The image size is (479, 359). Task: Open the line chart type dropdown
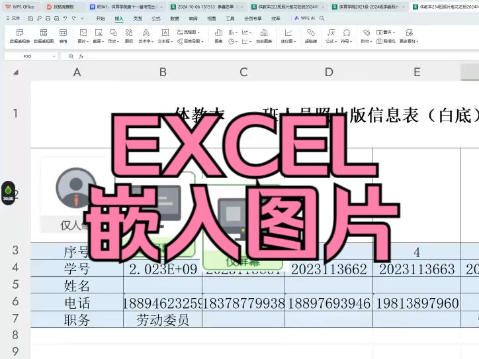[x=247, y=32]
